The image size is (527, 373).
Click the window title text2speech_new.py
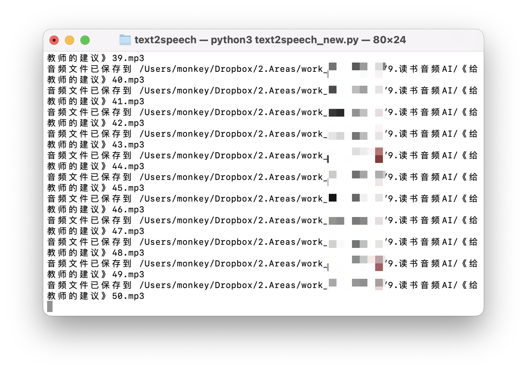[307, 40]
